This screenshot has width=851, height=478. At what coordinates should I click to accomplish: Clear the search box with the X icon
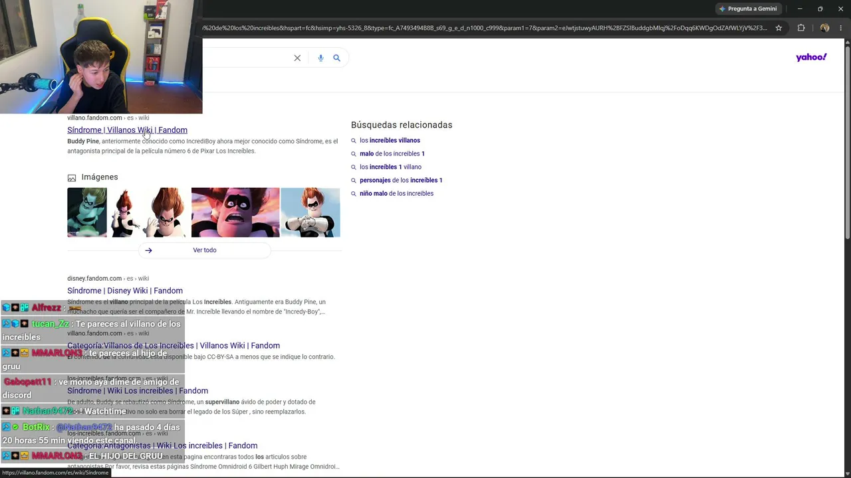pos(297,58)
